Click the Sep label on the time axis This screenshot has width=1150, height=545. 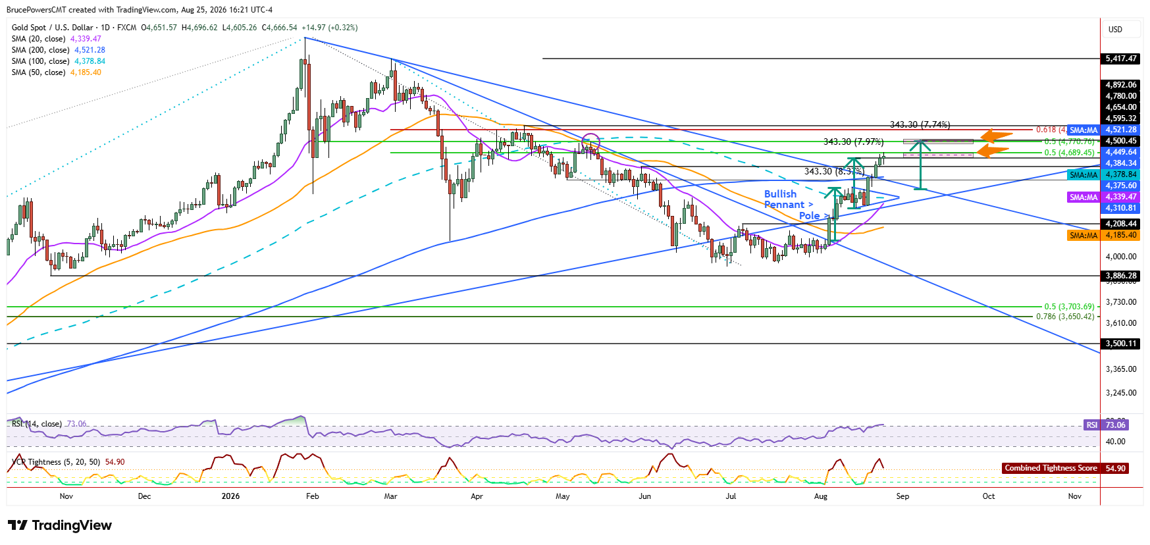pos(902,496)
